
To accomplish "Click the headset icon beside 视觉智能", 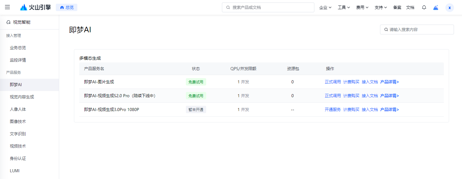I will pyautogui.click(x=9, y=22).
